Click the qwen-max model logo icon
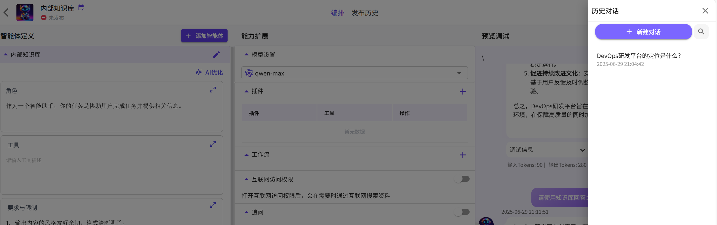717x225 pixels. click(x=249, y=73)
